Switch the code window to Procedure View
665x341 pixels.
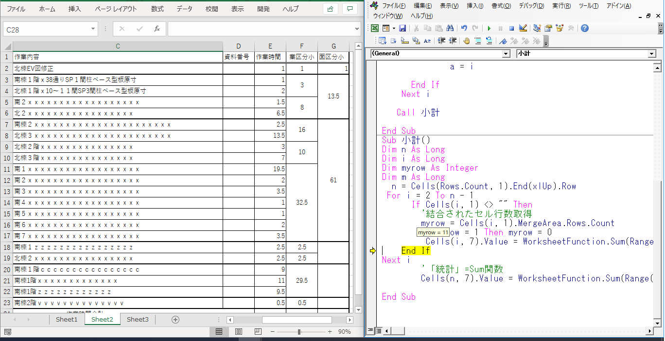click(x=370, y=331)
